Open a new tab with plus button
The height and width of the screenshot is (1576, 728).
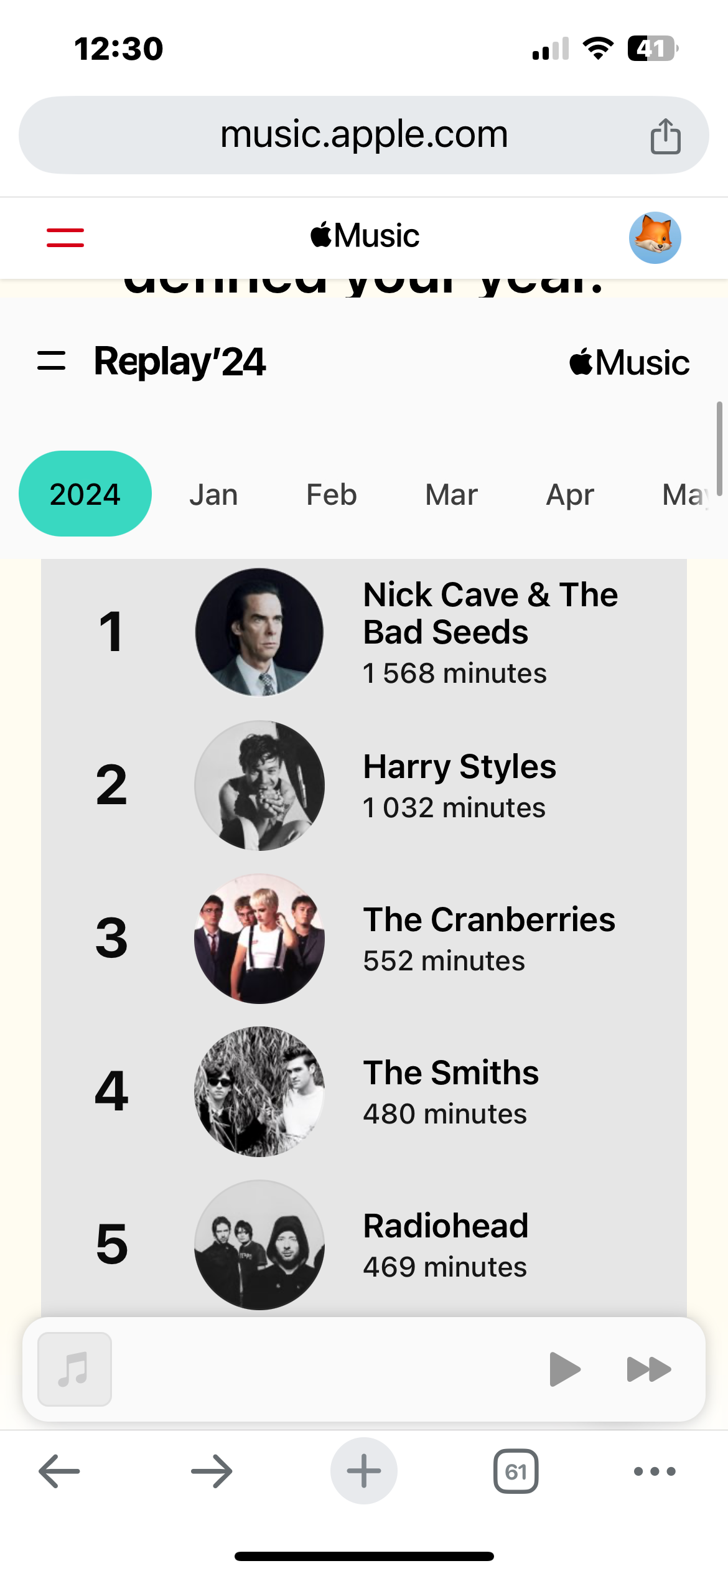click(x=364, y=1471)
